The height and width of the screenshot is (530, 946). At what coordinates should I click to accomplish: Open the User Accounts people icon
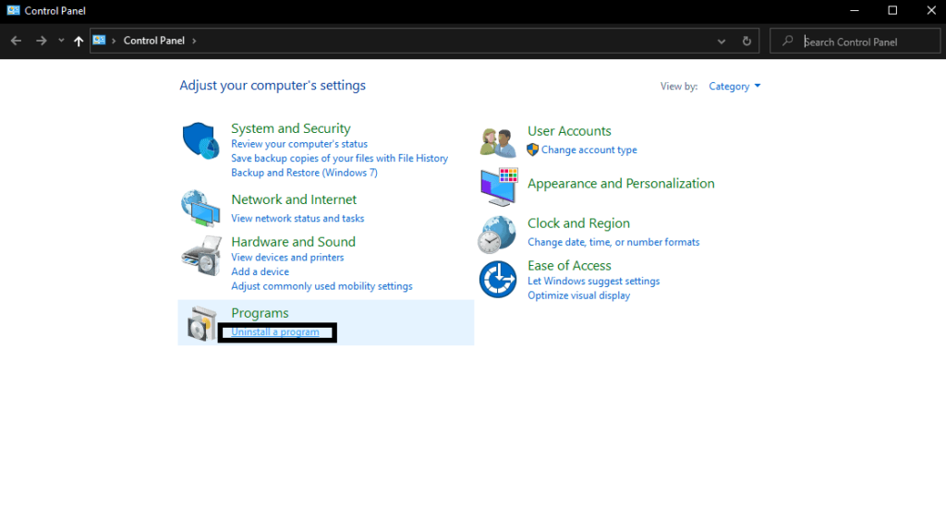click(498, 142)
